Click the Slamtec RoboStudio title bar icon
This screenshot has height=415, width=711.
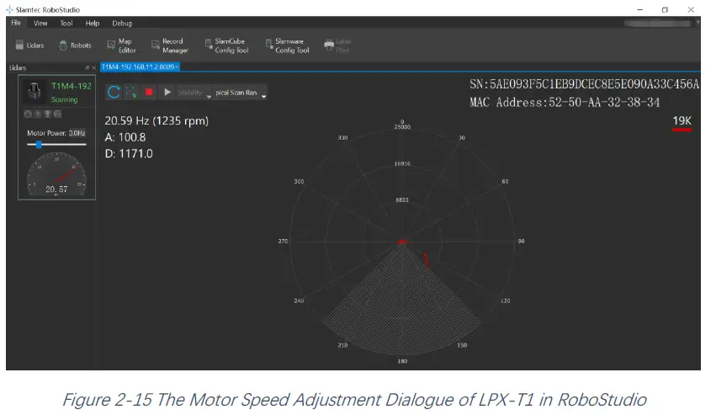click(9, 9)
